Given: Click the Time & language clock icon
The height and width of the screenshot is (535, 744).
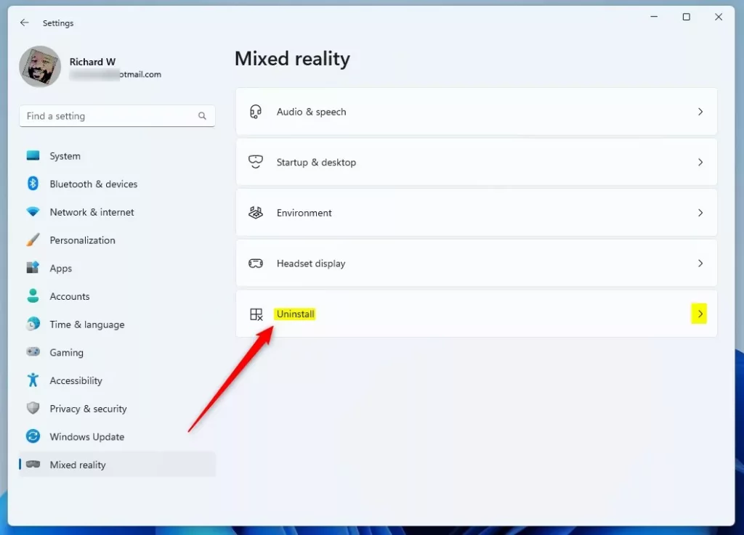Looking at the screenshot, I should pyautogui.click(x=33, y=324).
